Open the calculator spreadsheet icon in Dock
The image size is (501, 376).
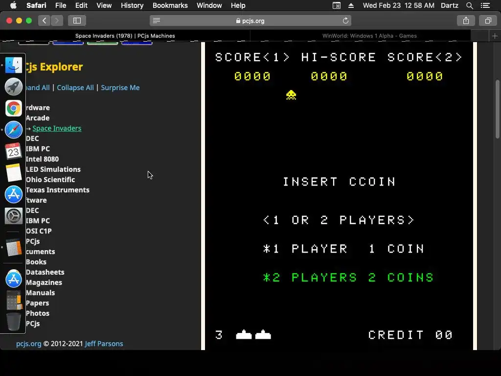[13, 247]
